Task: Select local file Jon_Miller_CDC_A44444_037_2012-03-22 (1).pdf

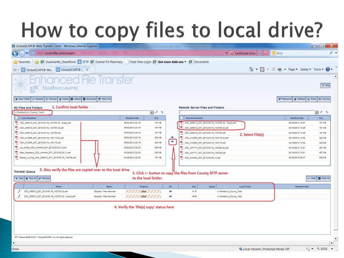Action: click(x=90, y=148)
